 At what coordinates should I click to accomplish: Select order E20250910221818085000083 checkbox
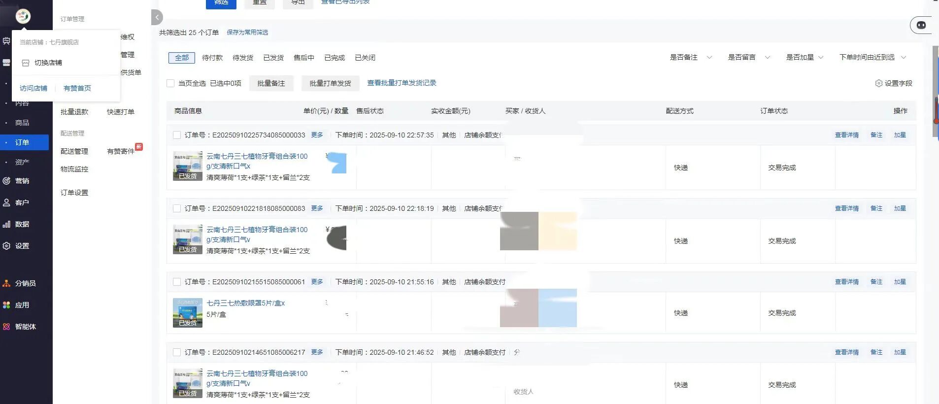(x=177, y=208)
